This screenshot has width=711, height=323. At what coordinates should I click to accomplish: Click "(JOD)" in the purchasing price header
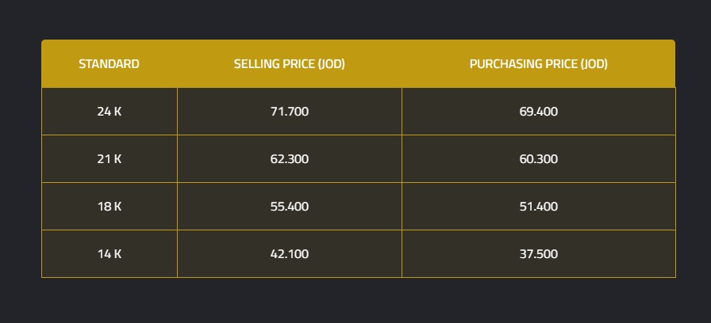point(594,64)
